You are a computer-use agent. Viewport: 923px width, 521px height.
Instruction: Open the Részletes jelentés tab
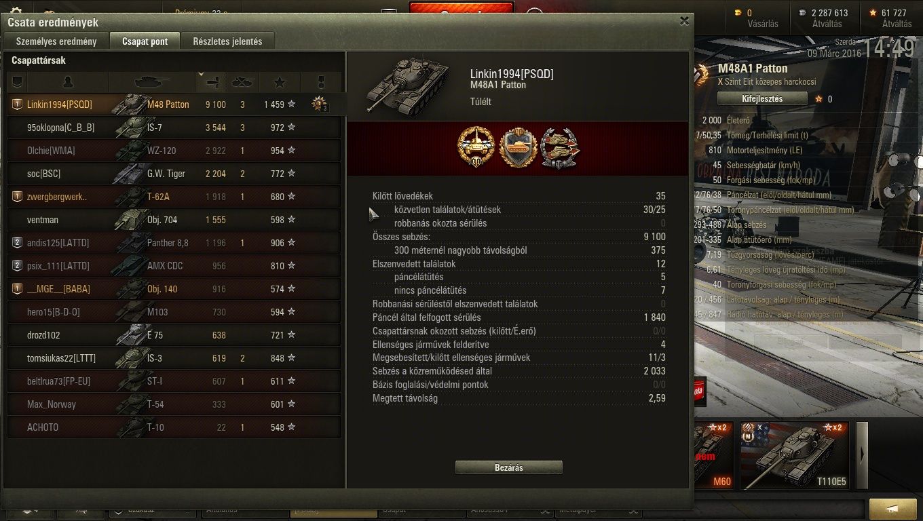(x=227, y=41)
